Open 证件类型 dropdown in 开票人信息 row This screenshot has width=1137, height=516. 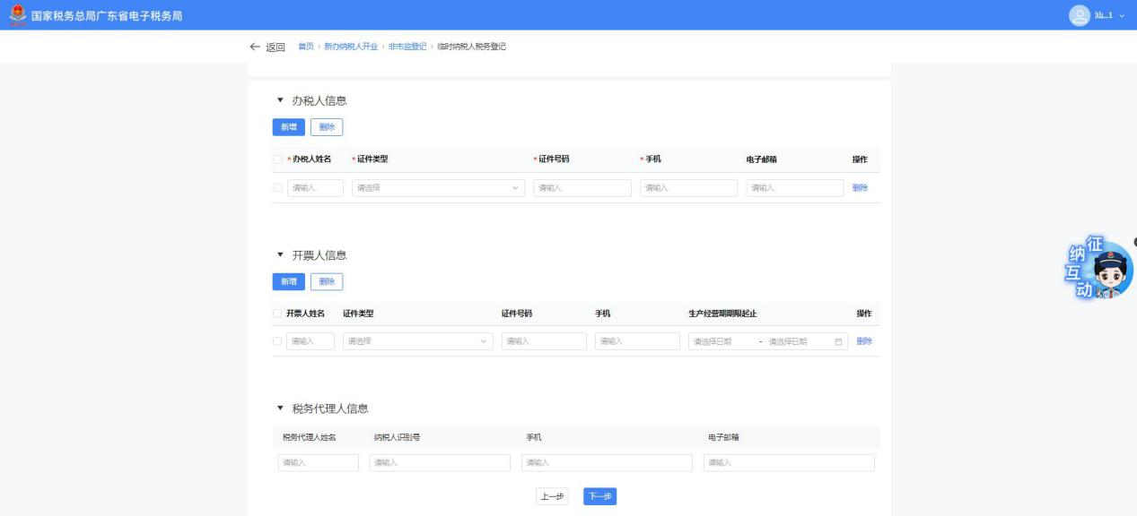pyautogui.click(x=417, y=341)
